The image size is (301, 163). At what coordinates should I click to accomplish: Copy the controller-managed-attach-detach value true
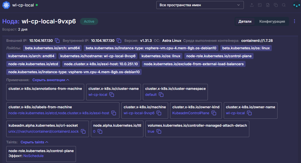159,132
